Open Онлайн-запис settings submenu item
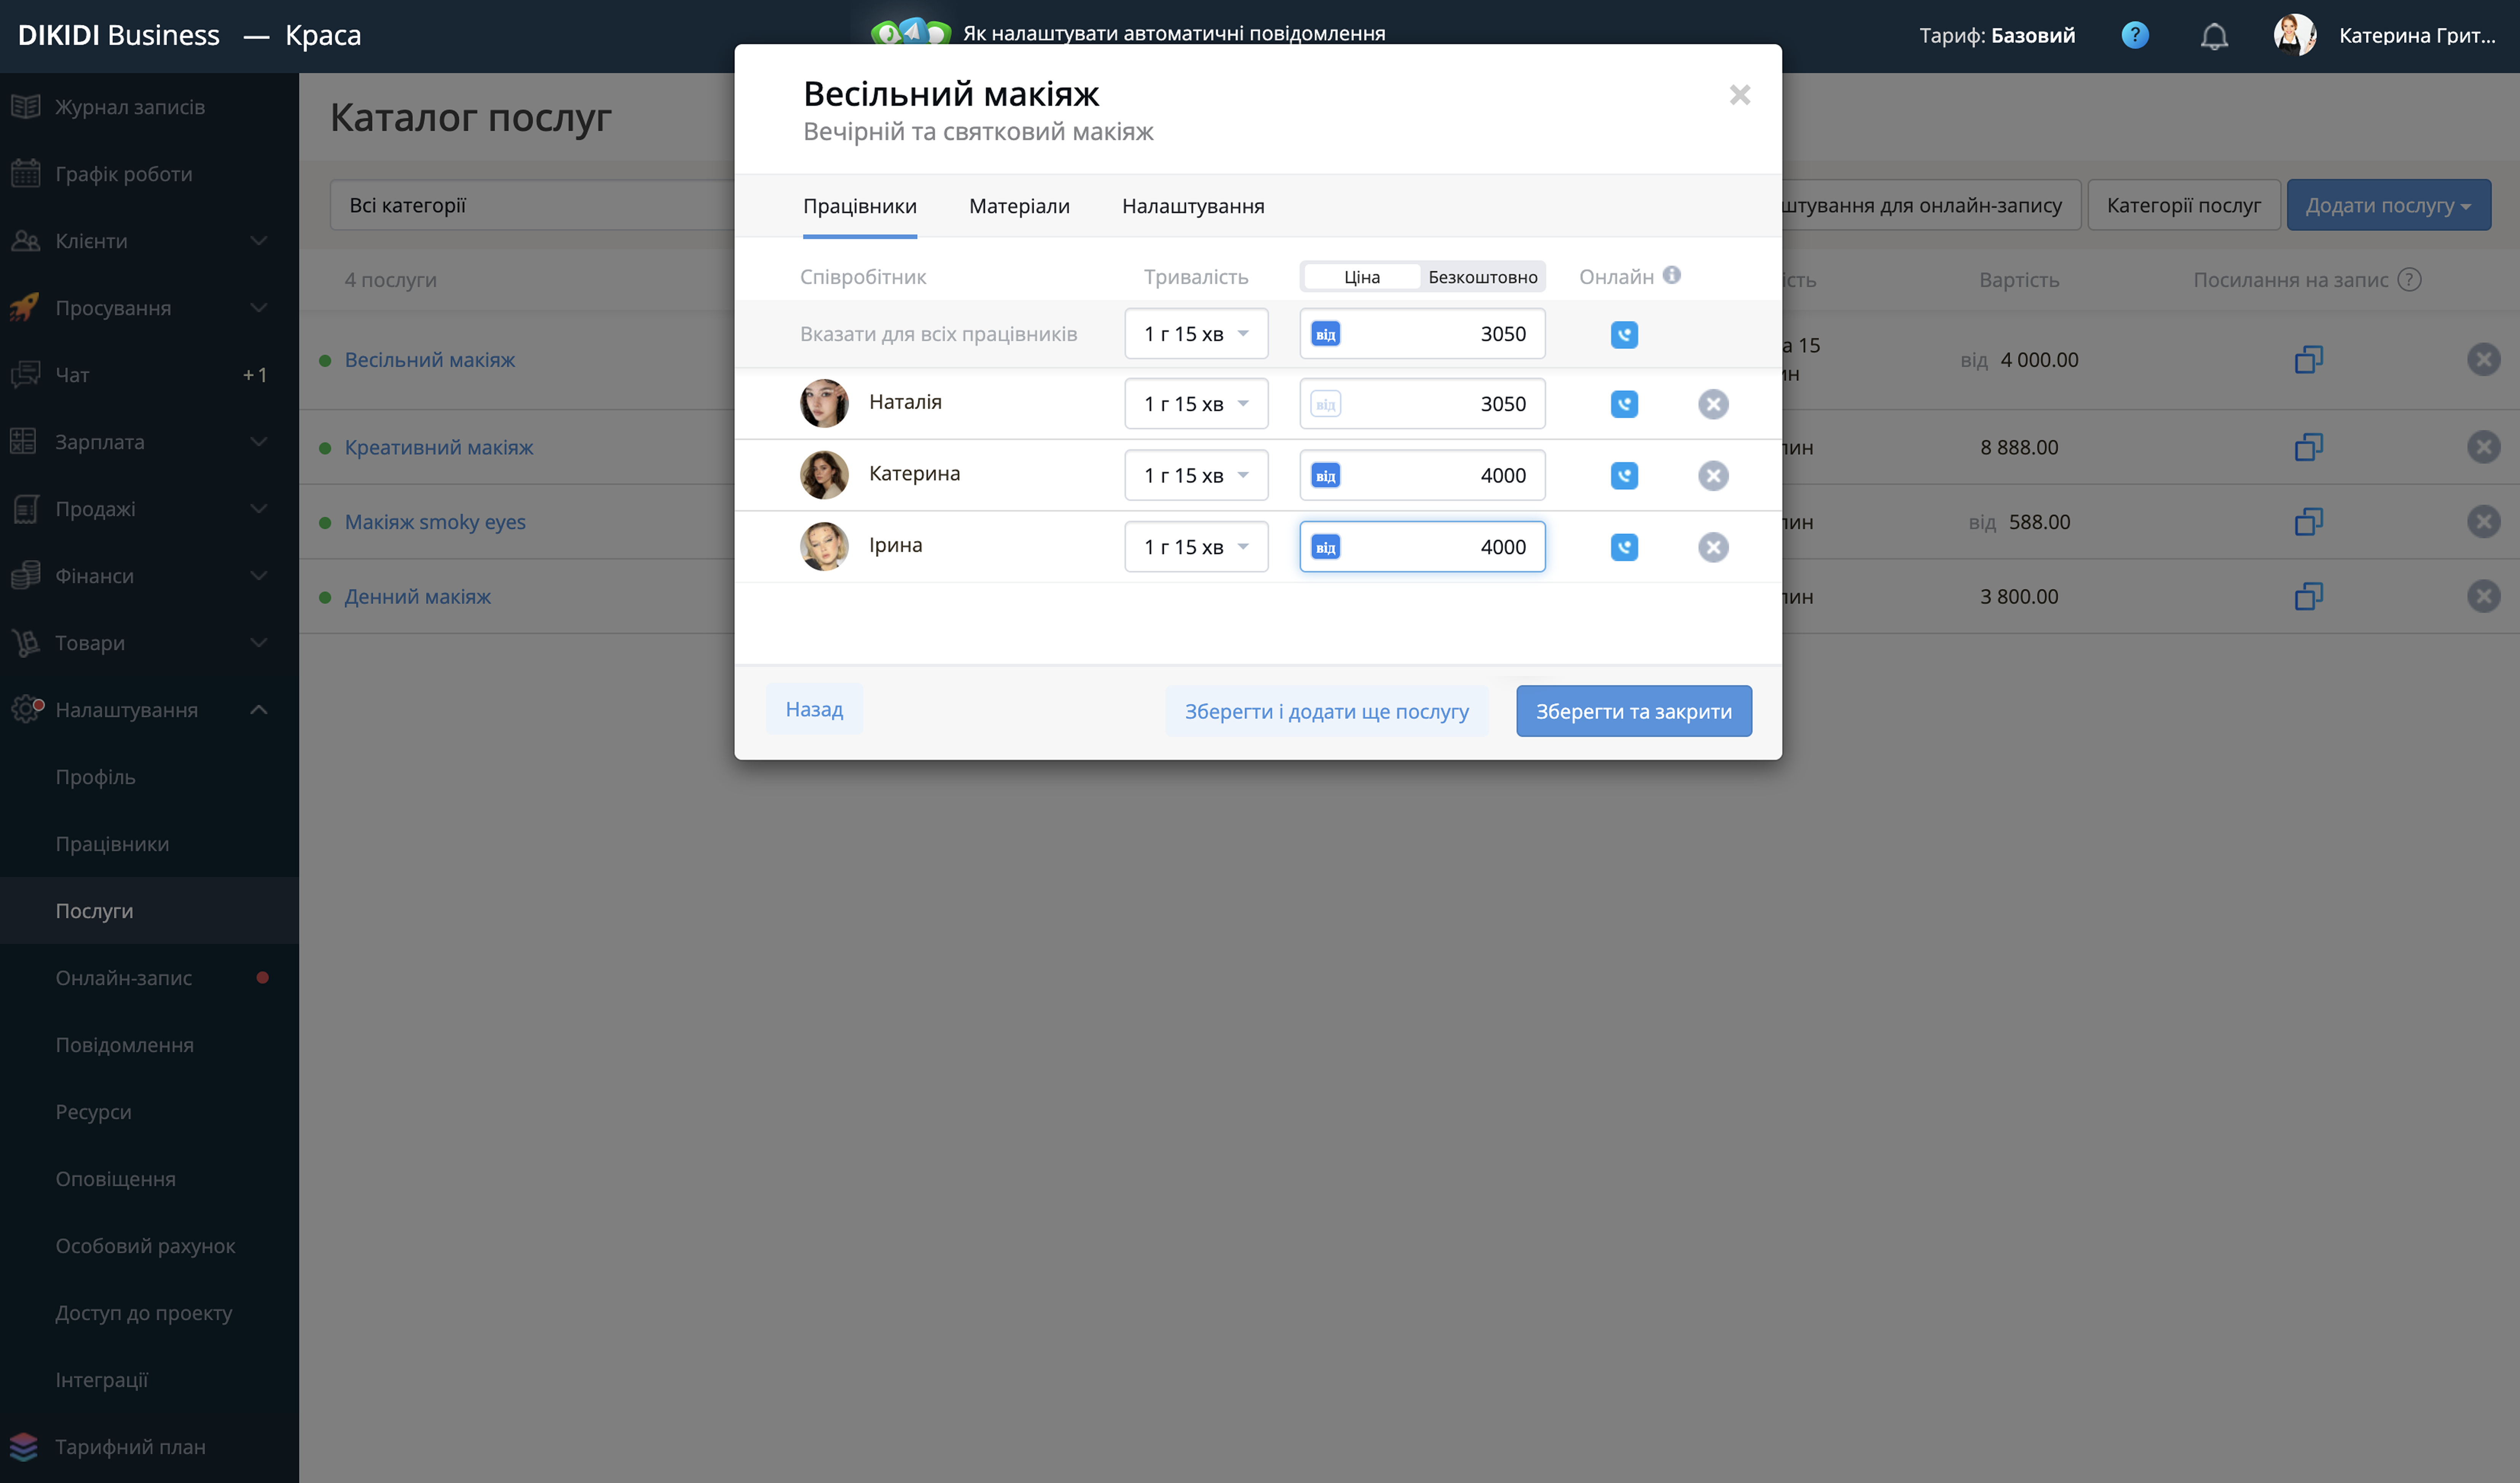The image size is (2520, 1483). click(149, 978)
